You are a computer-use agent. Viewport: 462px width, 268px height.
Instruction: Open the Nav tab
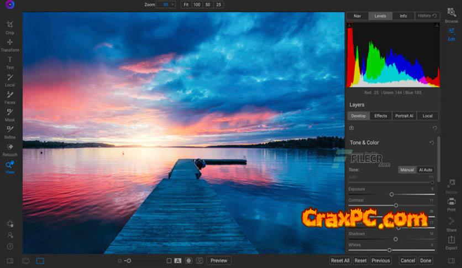[x=357, y=16]
